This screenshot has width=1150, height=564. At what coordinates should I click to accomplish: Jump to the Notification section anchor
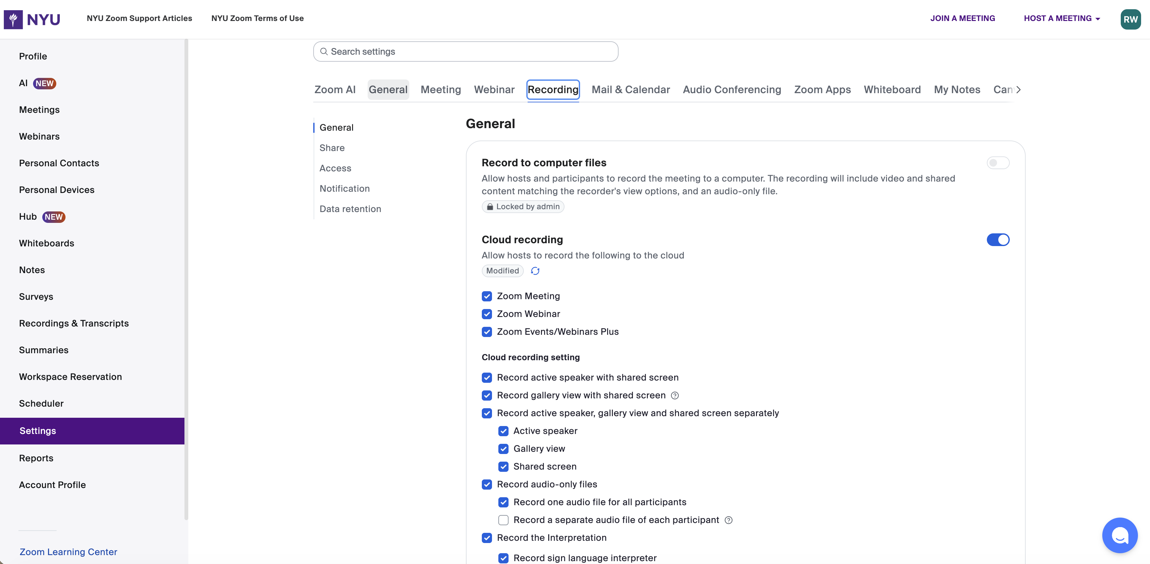(345, 189)
